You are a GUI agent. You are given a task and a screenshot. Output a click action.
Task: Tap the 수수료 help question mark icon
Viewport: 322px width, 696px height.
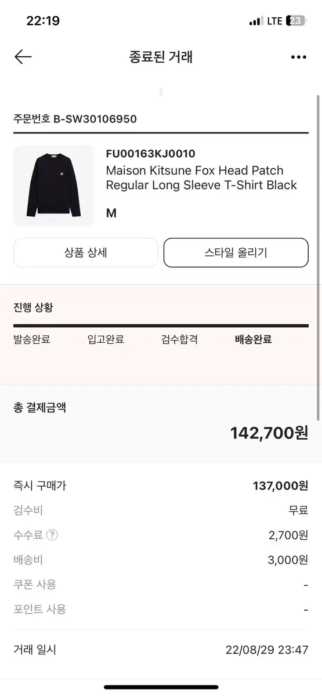tap(52, 535)
